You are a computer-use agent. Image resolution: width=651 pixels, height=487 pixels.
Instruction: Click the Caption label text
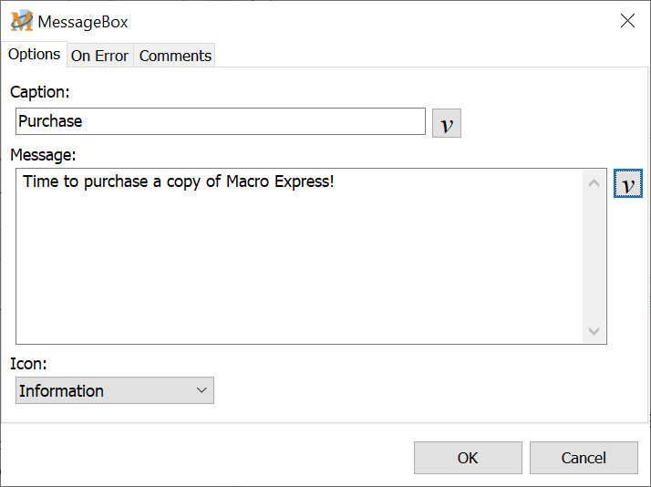point(40,92)
